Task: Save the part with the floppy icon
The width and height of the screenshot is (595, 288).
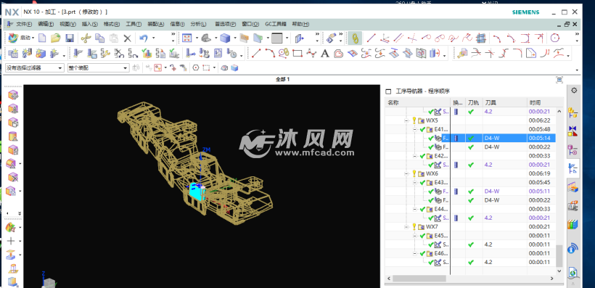Action: pyautogui.click(x=70, y=38)
